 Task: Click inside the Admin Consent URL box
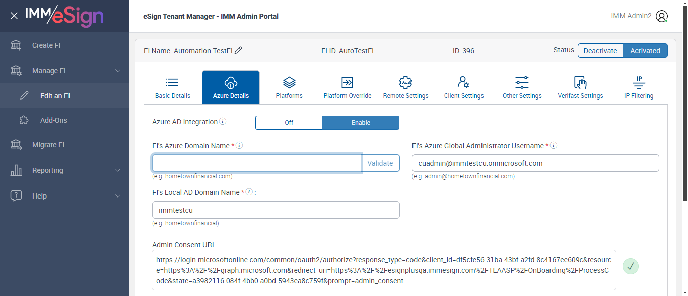click(384, 270)
